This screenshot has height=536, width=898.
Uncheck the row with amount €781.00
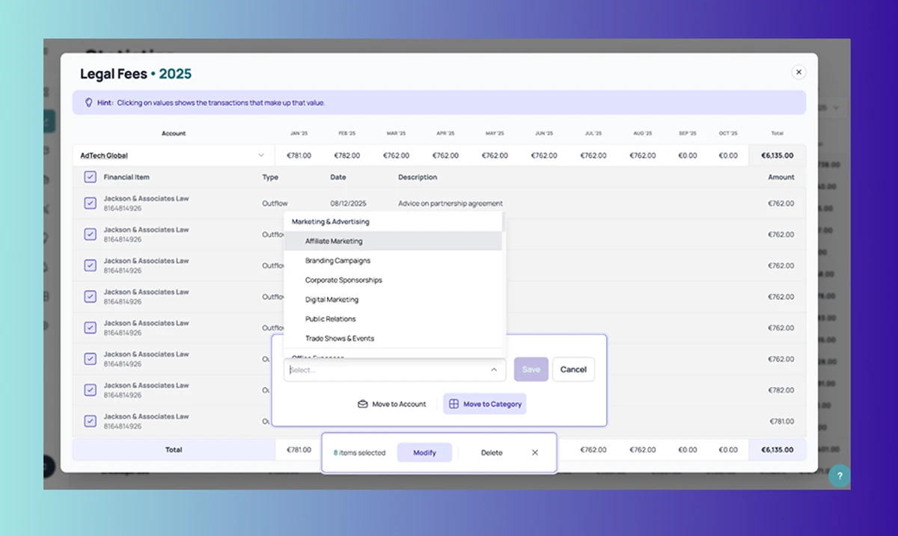point(91,422)
